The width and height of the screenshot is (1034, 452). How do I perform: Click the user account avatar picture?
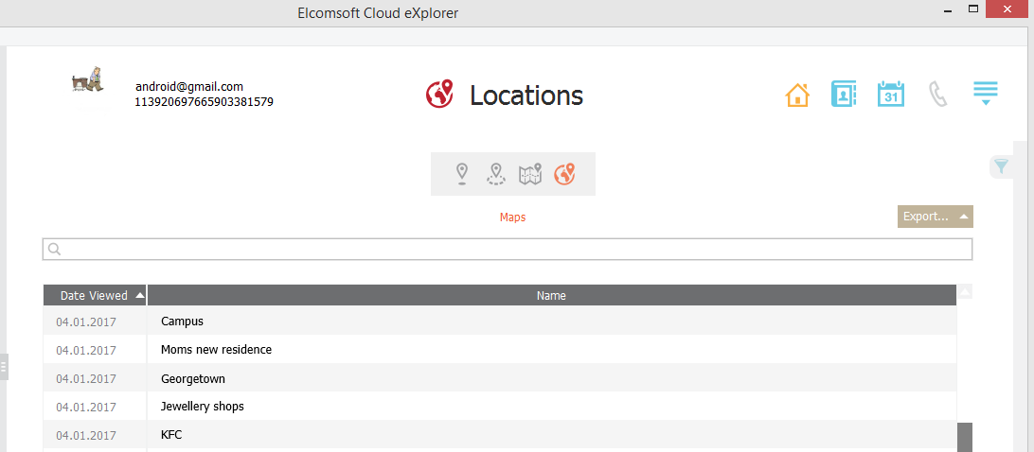pyautogui.click(x=88, y=80)
